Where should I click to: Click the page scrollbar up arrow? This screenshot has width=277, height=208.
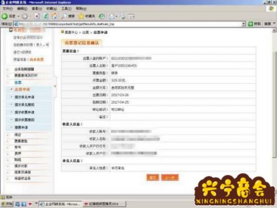point(274,30)
